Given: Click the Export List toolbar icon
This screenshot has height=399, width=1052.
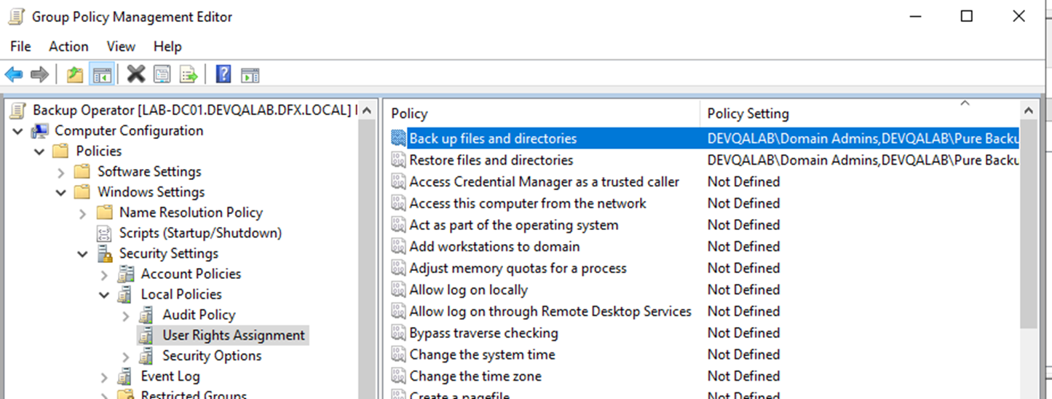Looking at the screenshot, I should tap(189, 74).
